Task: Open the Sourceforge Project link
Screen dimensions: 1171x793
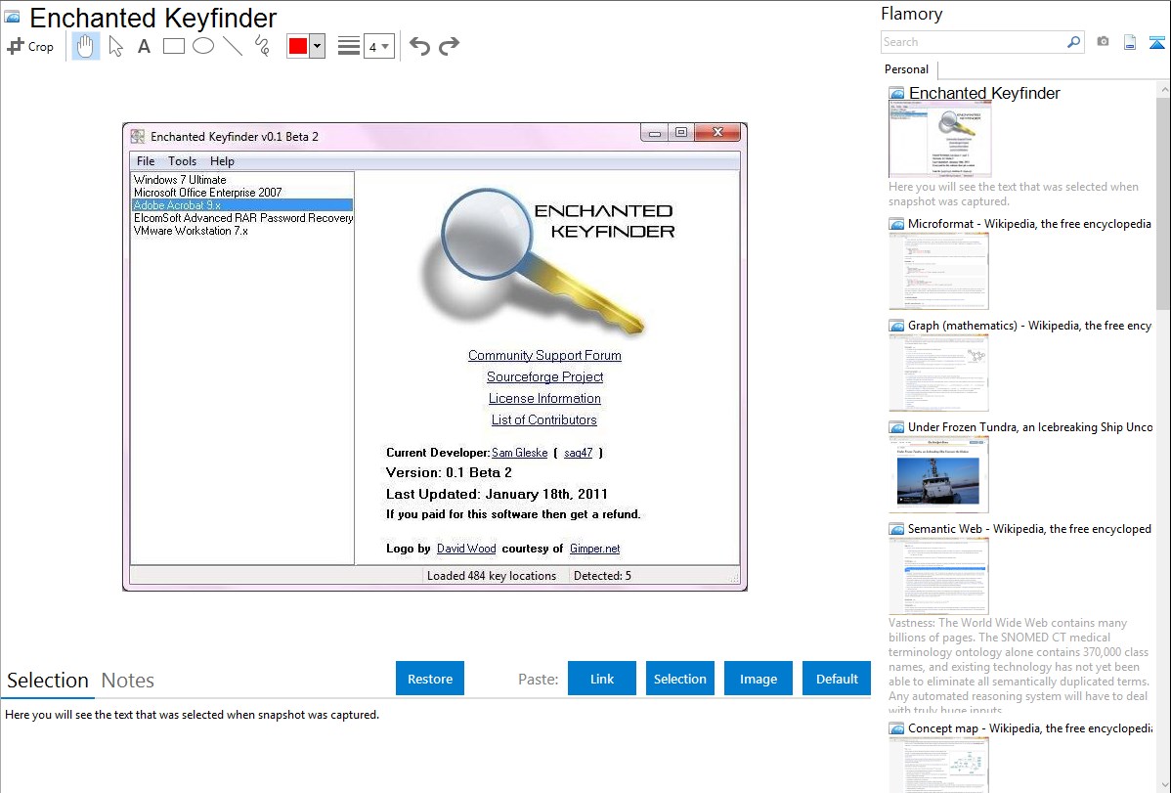Action: 544,376
